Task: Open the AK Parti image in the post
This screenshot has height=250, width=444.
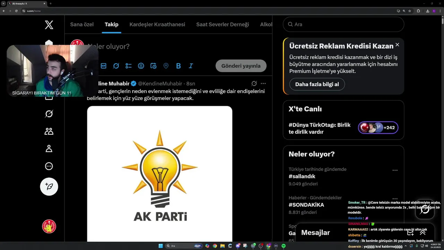Action: [160, 174]
